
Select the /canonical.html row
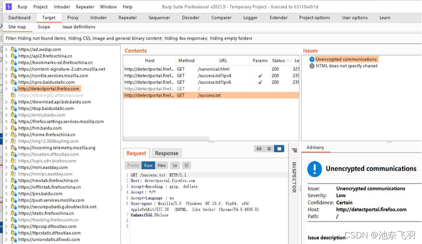tap(211, 69)
